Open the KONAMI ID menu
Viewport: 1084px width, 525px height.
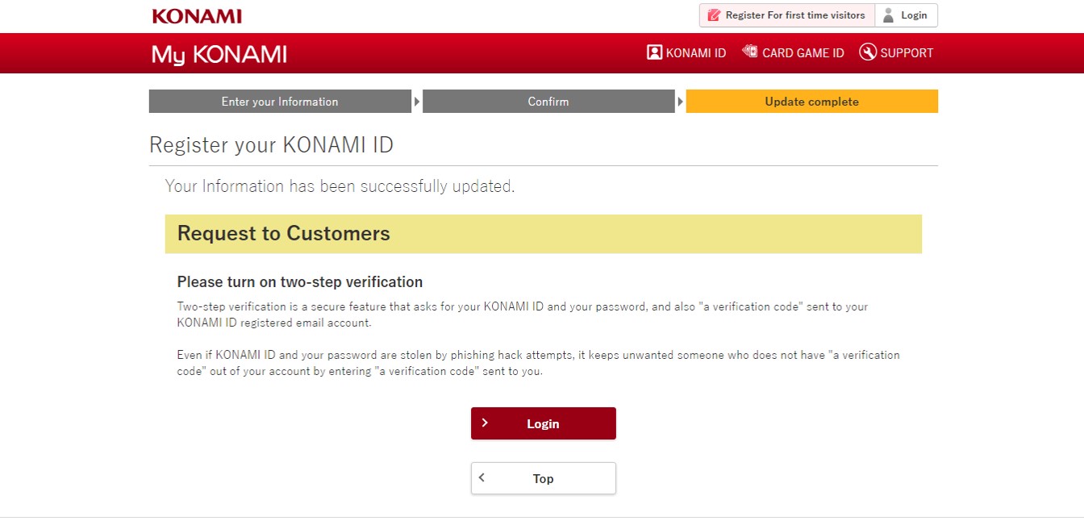tap(686, 52)
